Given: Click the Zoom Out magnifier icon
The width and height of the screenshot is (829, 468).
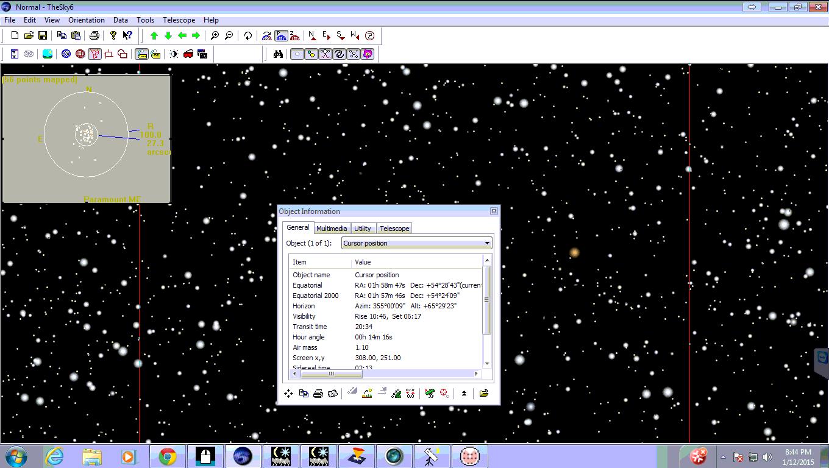Looking at the screenshot, I should (229, 36).
